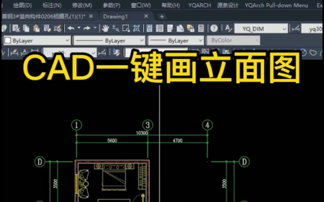Click the new drawing plus button
The height and width of the screenshot is (202, 324).
(162, 16)
